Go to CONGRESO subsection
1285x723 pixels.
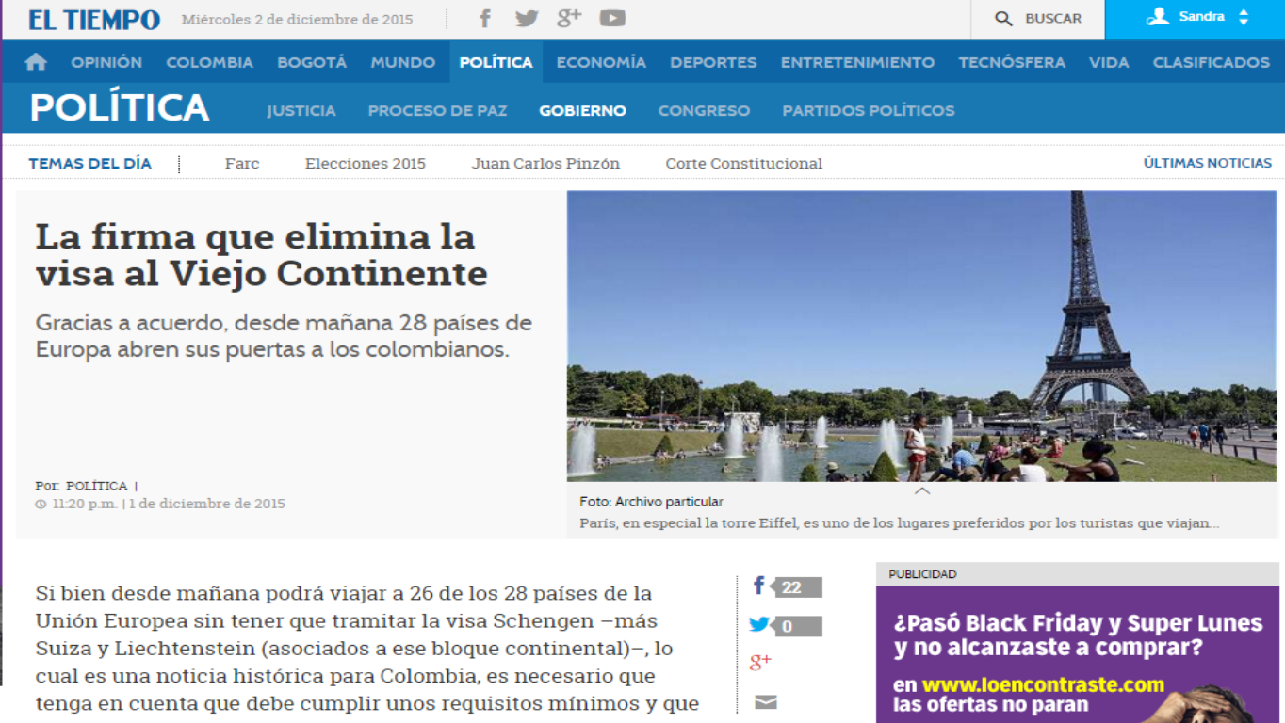coord(704,110)
